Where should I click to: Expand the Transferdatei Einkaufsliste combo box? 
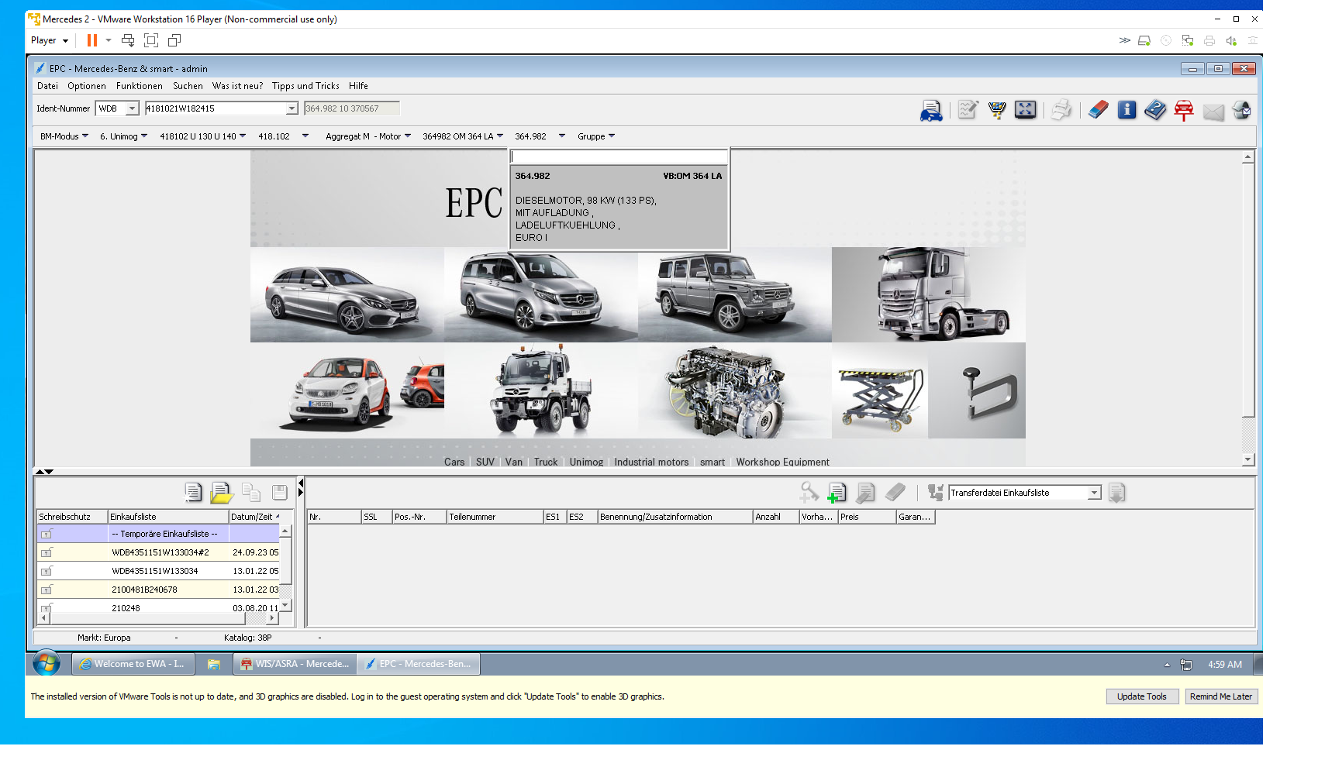(x=1094, y=493)
